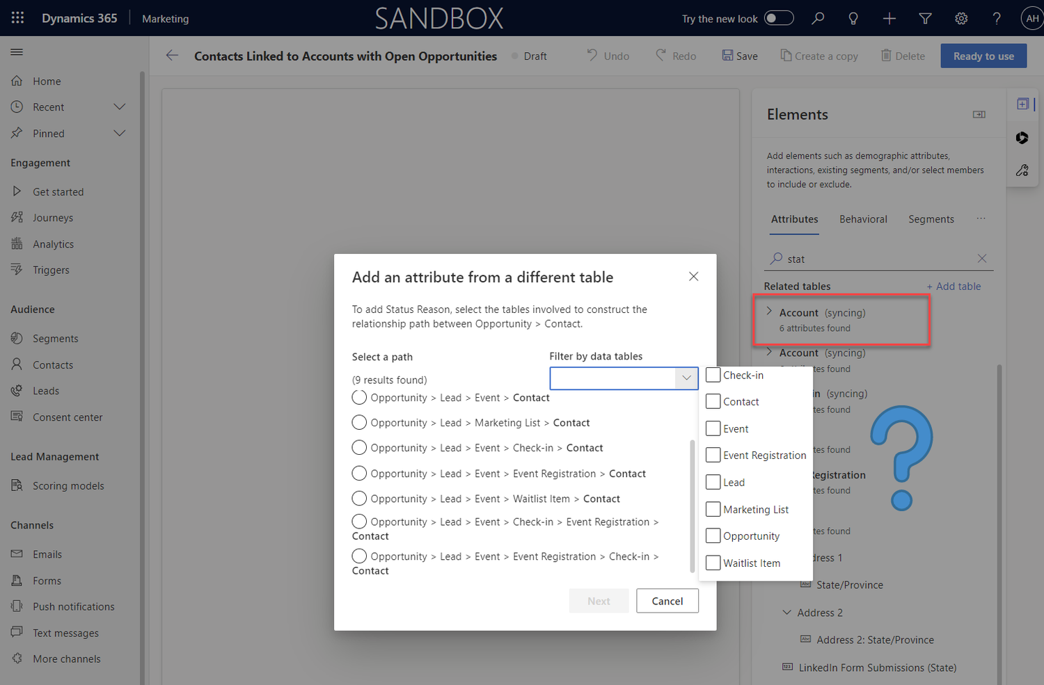This screenshot has height=685, width=1044.
Task: Select path Opportunity > Lead > Event > Contact
Action: click(359, 397)
